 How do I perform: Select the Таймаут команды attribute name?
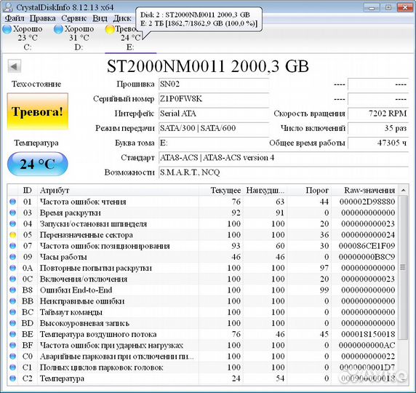[71, 312]
